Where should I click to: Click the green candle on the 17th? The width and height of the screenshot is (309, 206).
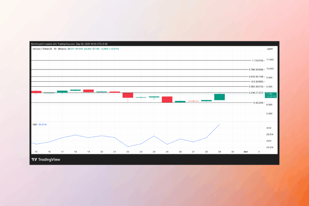[62, 91]
